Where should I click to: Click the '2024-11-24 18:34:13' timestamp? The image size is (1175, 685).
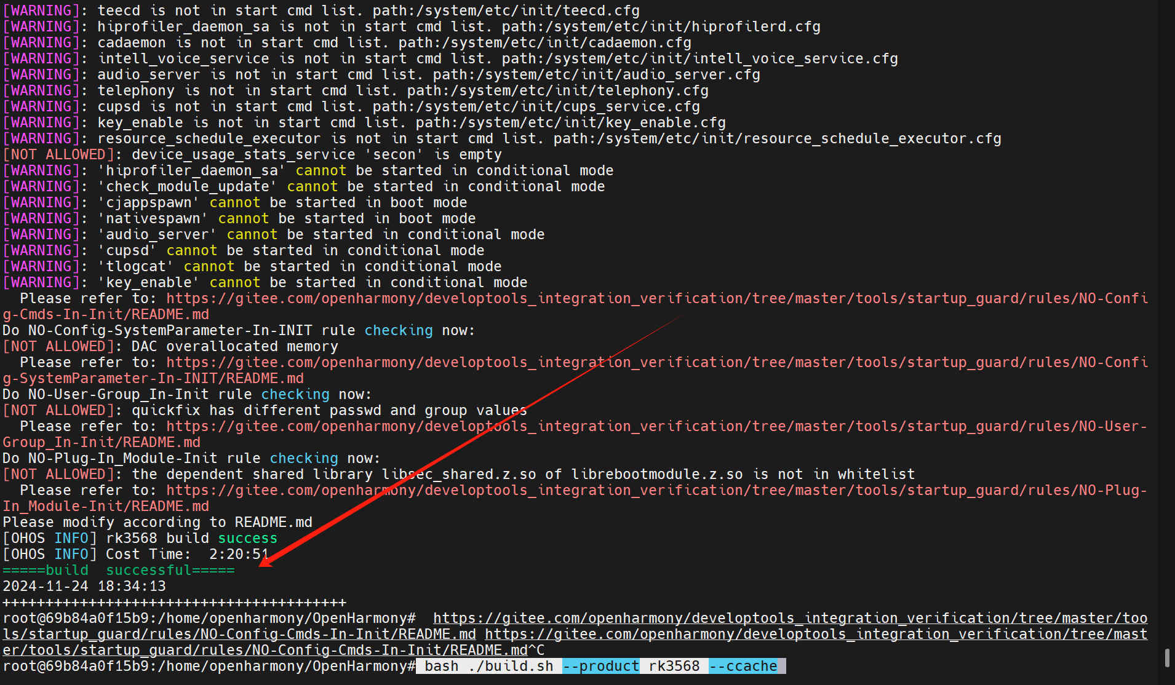(x=84, y=587)
